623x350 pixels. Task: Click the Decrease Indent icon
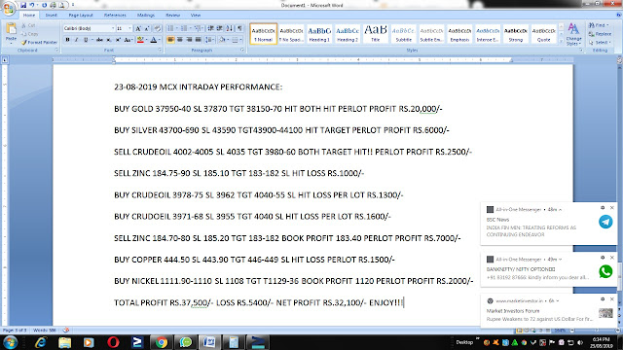(x=211, y=28)
